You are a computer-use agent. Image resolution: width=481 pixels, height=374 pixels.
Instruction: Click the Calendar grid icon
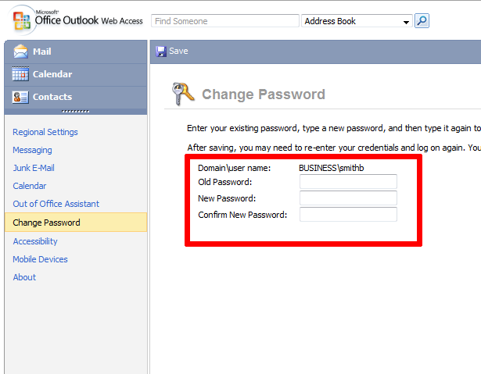pyautogui.click(x=20, y=74)
